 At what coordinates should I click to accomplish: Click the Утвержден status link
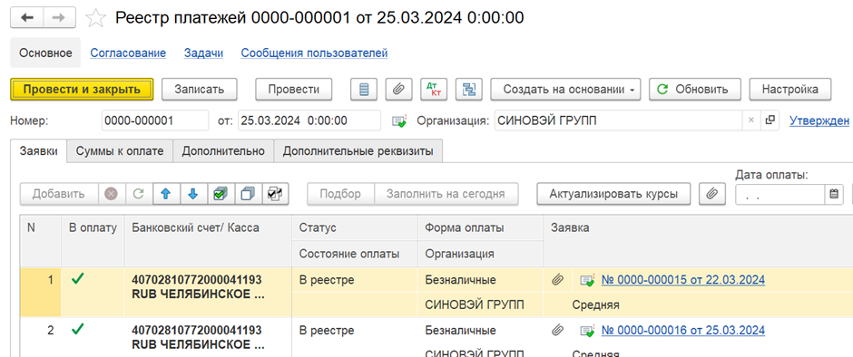tap(819, 121)
